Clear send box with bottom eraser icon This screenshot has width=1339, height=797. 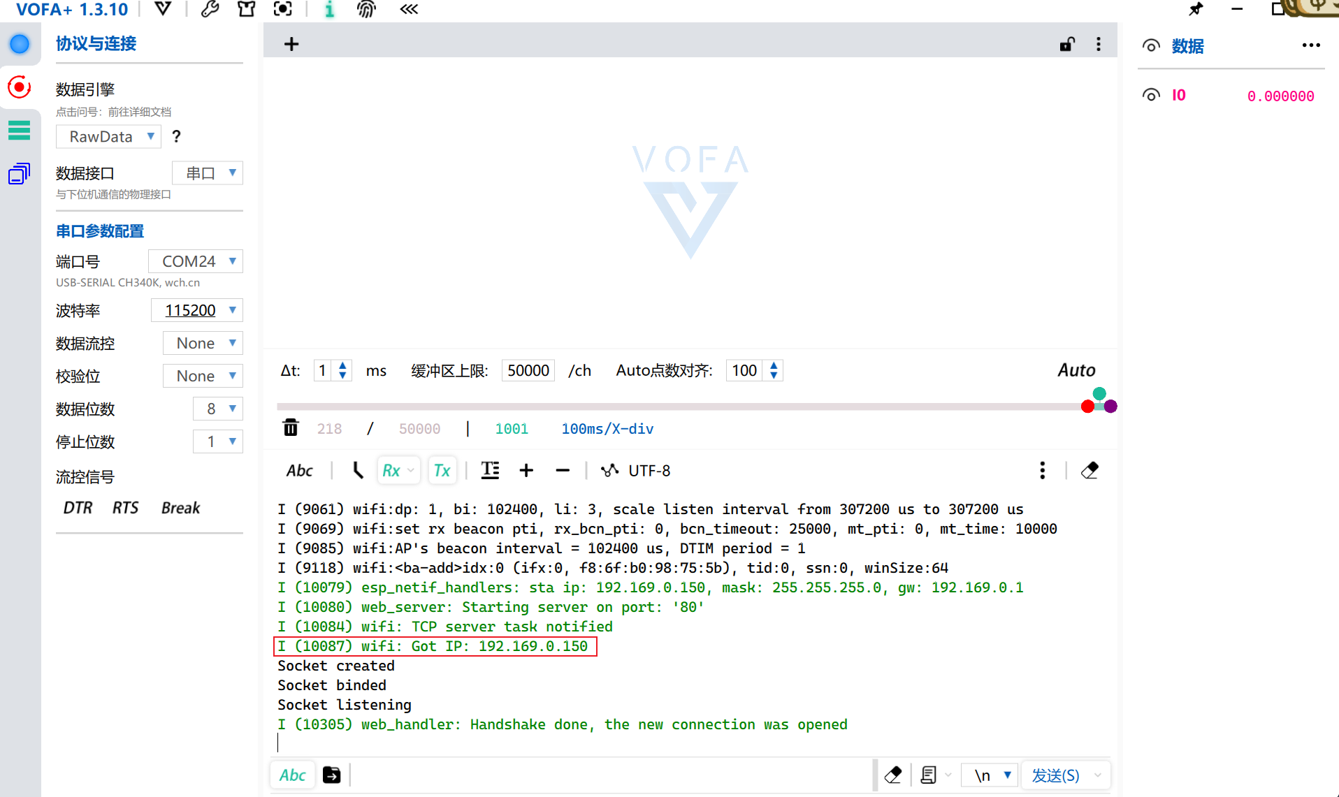click(x=893, y=775)
